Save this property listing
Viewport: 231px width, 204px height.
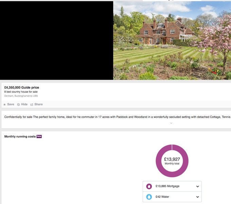coord(11,105)
